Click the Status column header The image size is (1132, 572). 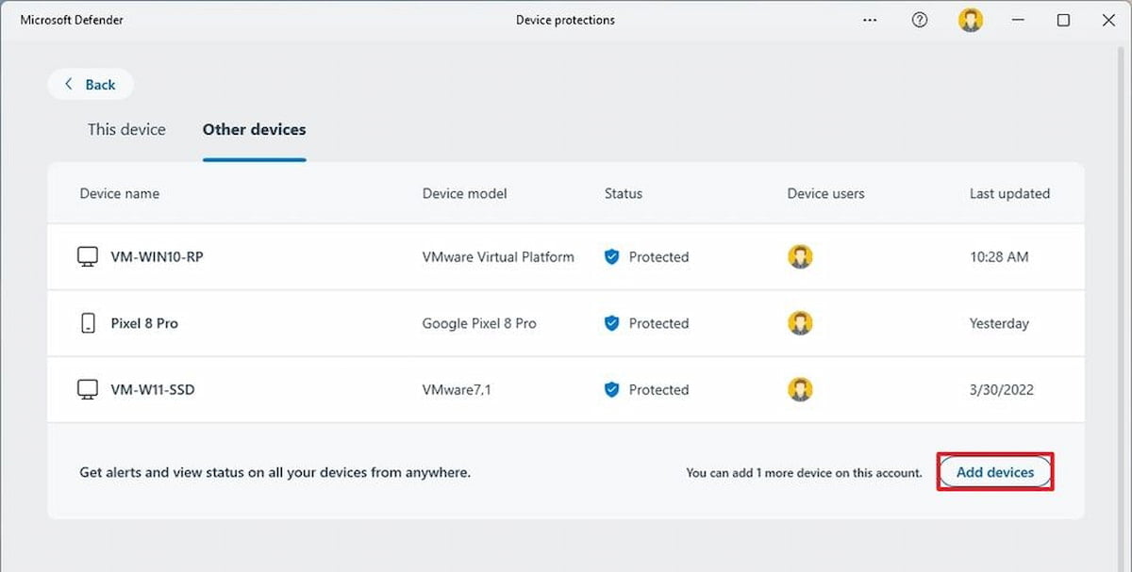[624, 193]
